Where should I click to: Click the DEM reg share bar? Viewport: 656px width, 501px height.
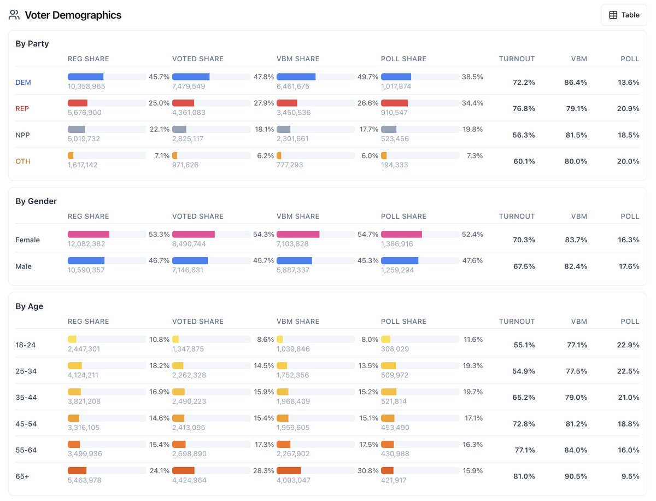(x=107, y=77)
